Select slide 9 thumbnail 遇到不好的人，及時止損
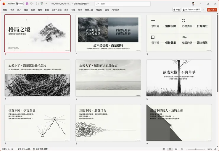219x151 pixels. pos(179,123)
